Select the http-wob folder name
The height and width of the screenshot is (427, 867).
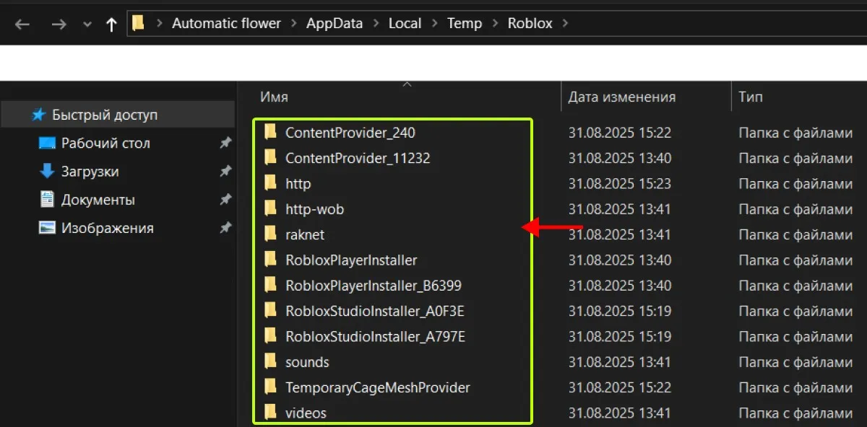(314, 209)
